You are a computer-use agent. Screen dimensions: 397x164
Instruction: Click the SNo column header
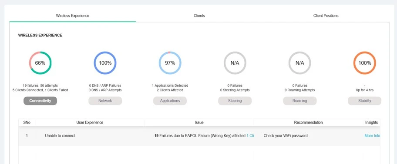pos(27,122)
